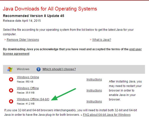This screenshot has width=149, height=123.
Task: Click the Recommended Version 8 Update 45 text
Action: [34, 16]
